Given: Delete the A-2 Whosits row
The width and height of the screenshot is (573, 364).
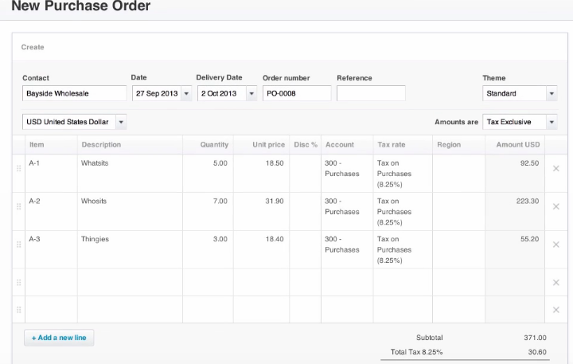Looking at the screenshot, I should tap(555, 206).
